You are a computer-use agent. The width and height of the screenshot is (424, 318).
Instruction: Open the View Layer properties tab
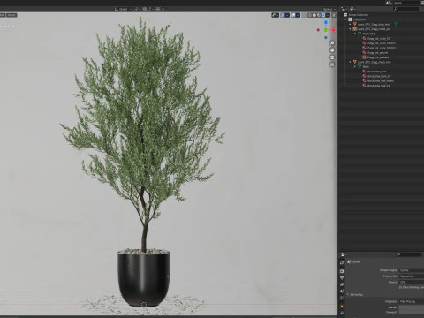pyautogui.click(x=342, y=284)
